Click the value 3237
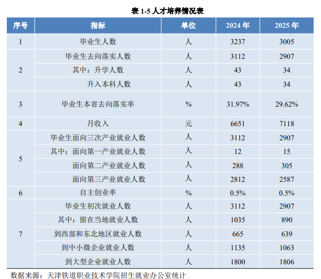Viewport: 321px width, 279px height. click(x=238, y=42)
